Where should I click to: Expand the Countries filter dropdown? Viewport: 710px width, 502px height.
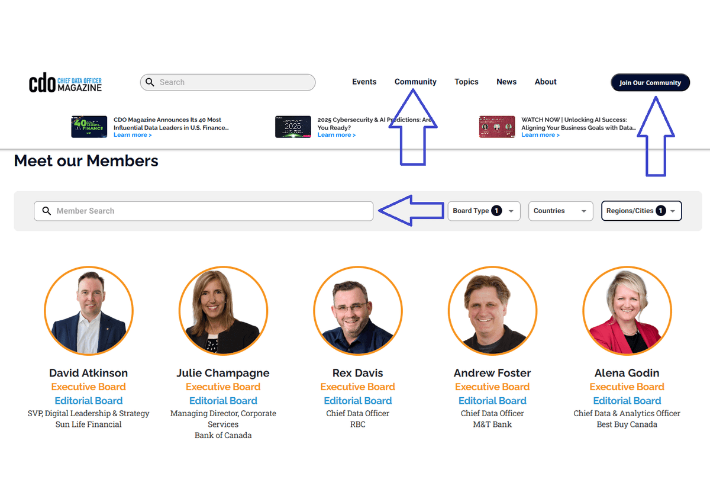(x=560, y=211)
